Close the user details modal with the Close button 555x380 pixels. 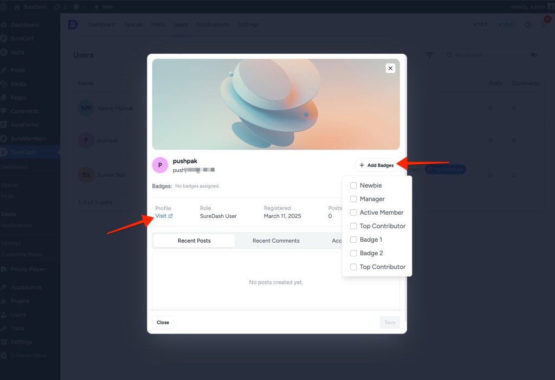(163, 322)
